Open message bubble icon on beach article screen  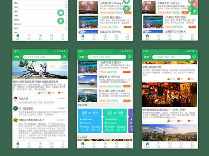coord(65,57)
